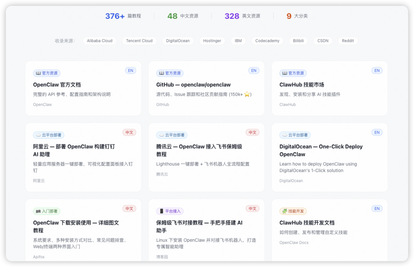This screenshot has width=414, height=267.
Task: Click the 平台接入 badge on 飞书对接教程 card
Action: click(x=170, y=211)
